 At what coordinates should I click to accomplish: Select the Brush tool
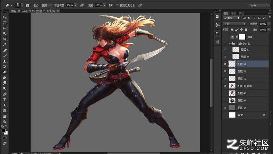tap(5, 56)
